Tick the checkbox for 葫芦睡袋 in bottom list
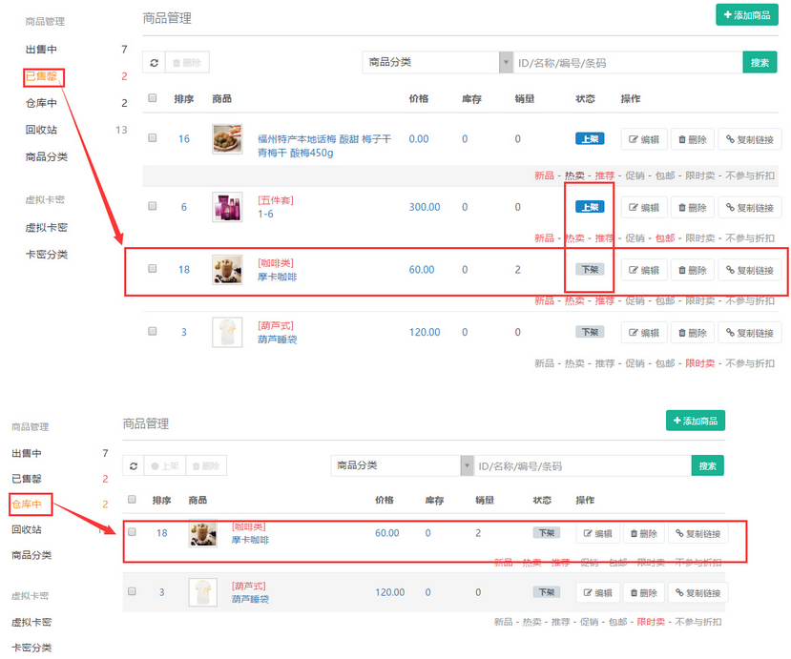The width and height of the screenshot is (791, 659). point(132,591)
